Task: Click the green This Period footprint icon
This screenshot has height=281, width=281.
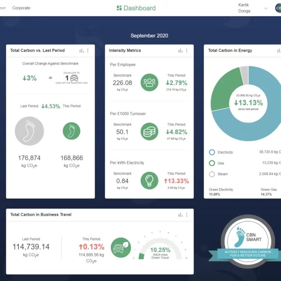Action: (x=72, y=131)
